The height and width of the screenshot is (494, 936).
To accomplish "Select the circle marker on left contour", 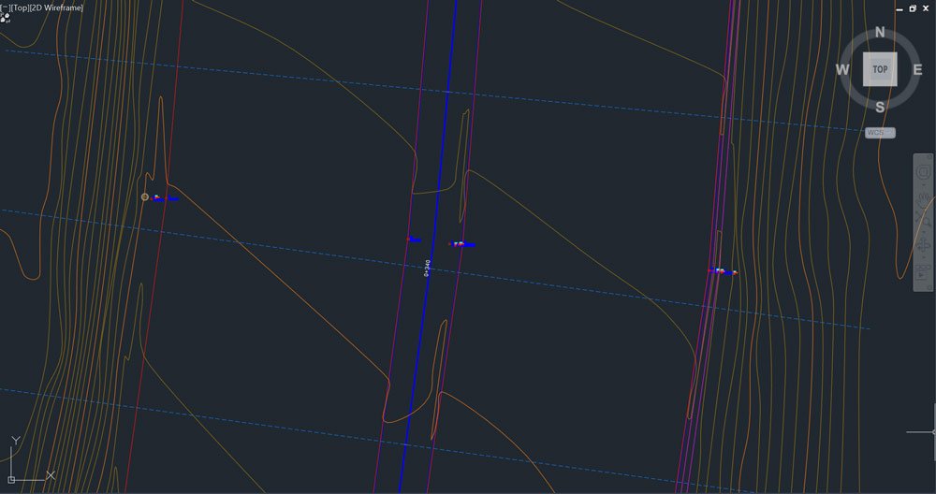I will [145, 196].
